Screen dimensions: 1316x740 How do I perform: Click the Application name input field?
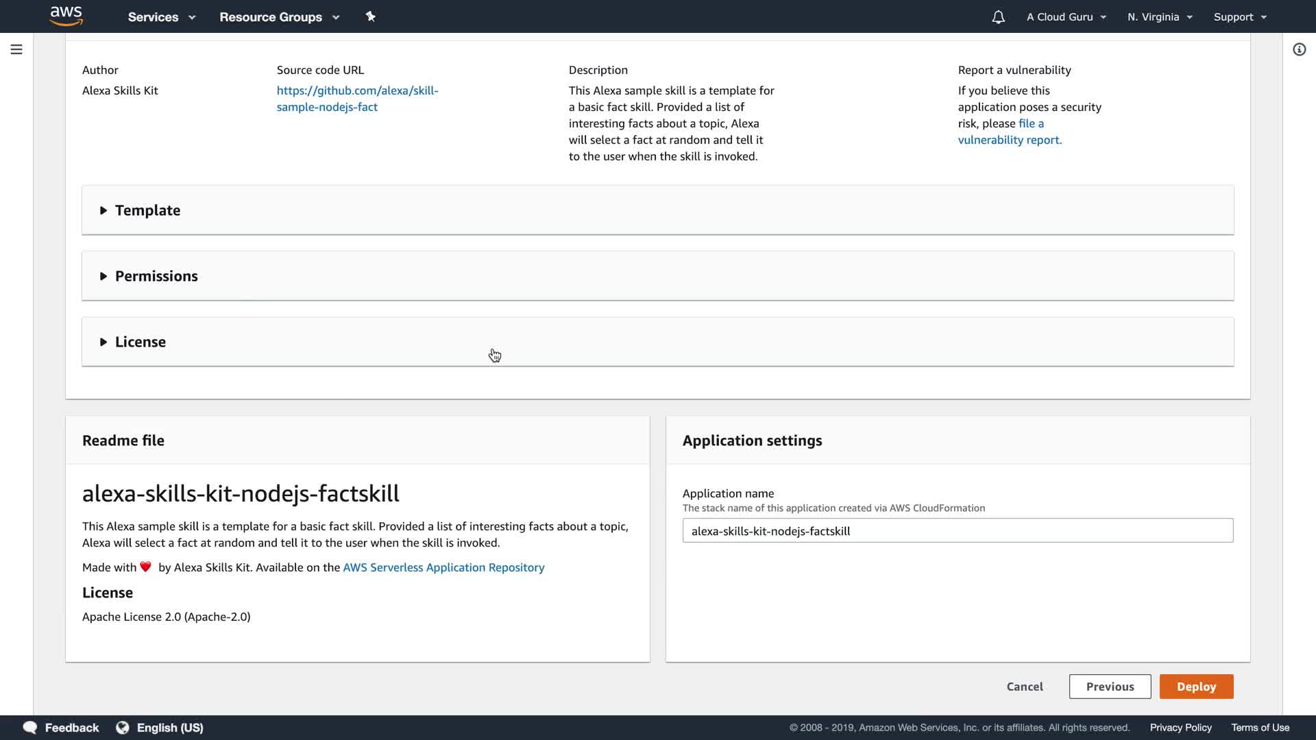(958, 531)
